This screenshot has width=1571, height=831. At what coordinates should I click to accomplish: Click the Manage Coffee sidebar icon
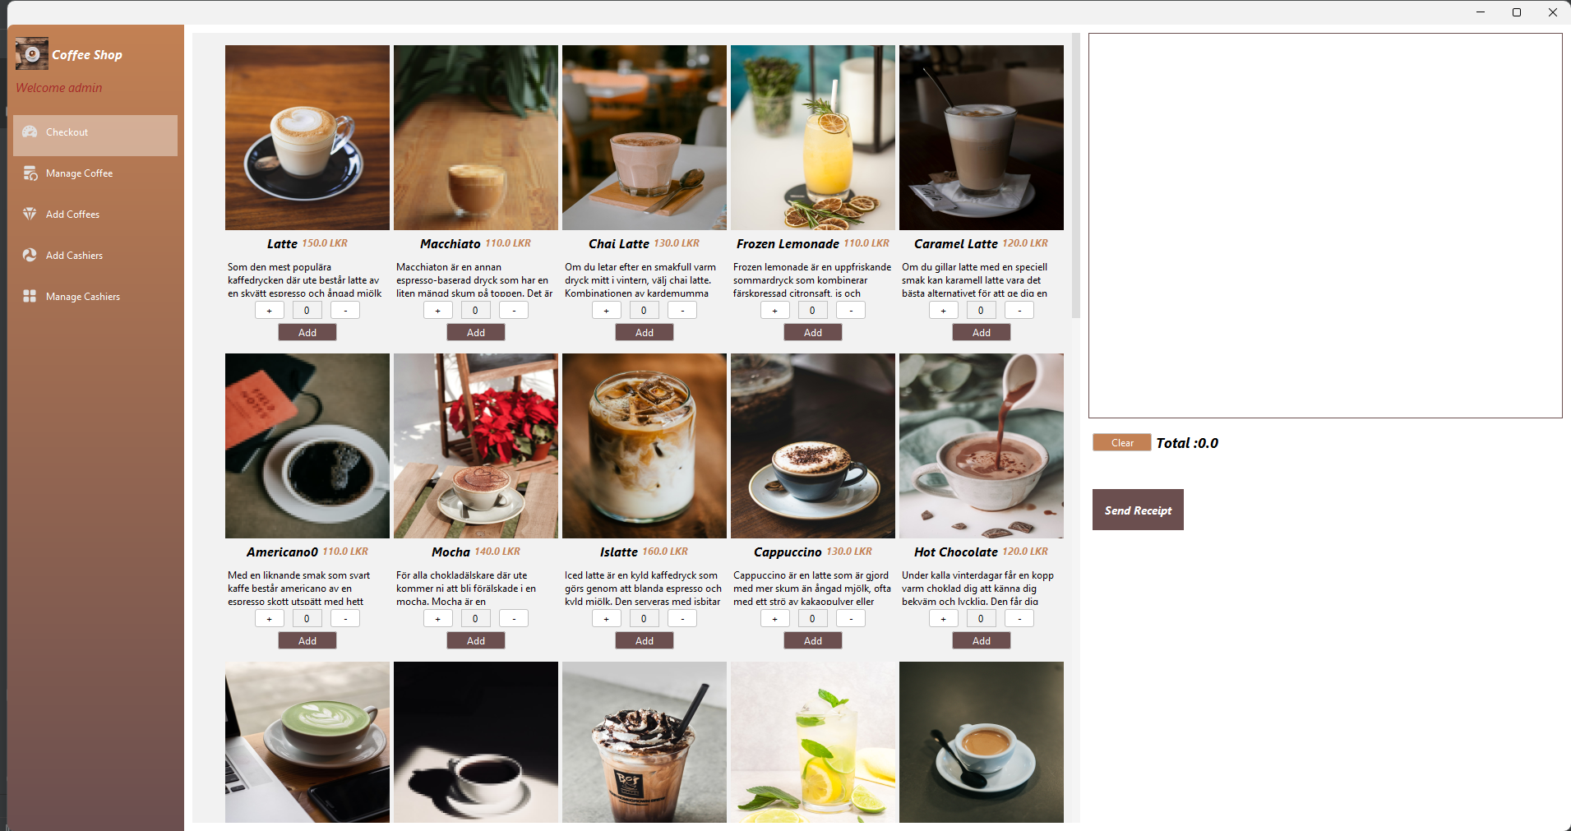pos(30,173)
